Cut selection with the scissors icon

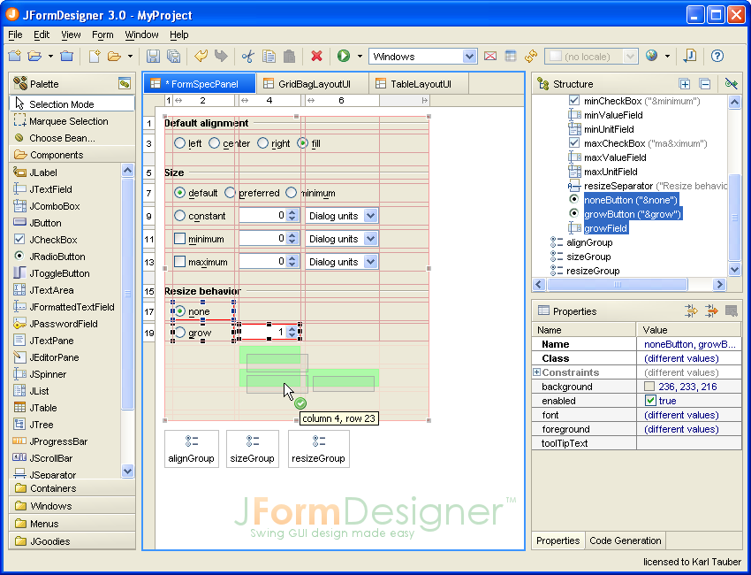(247, 56)
